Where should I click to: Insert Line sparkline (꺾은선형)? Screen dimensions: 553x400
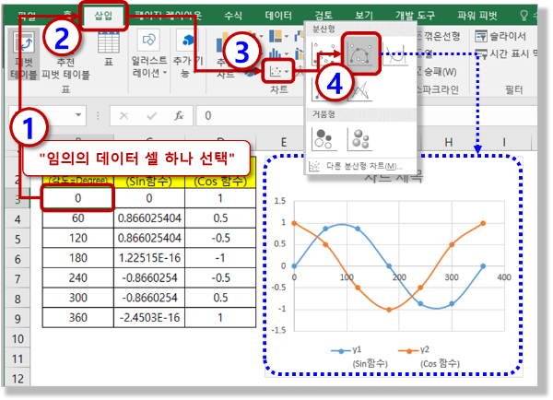[440, 36]
